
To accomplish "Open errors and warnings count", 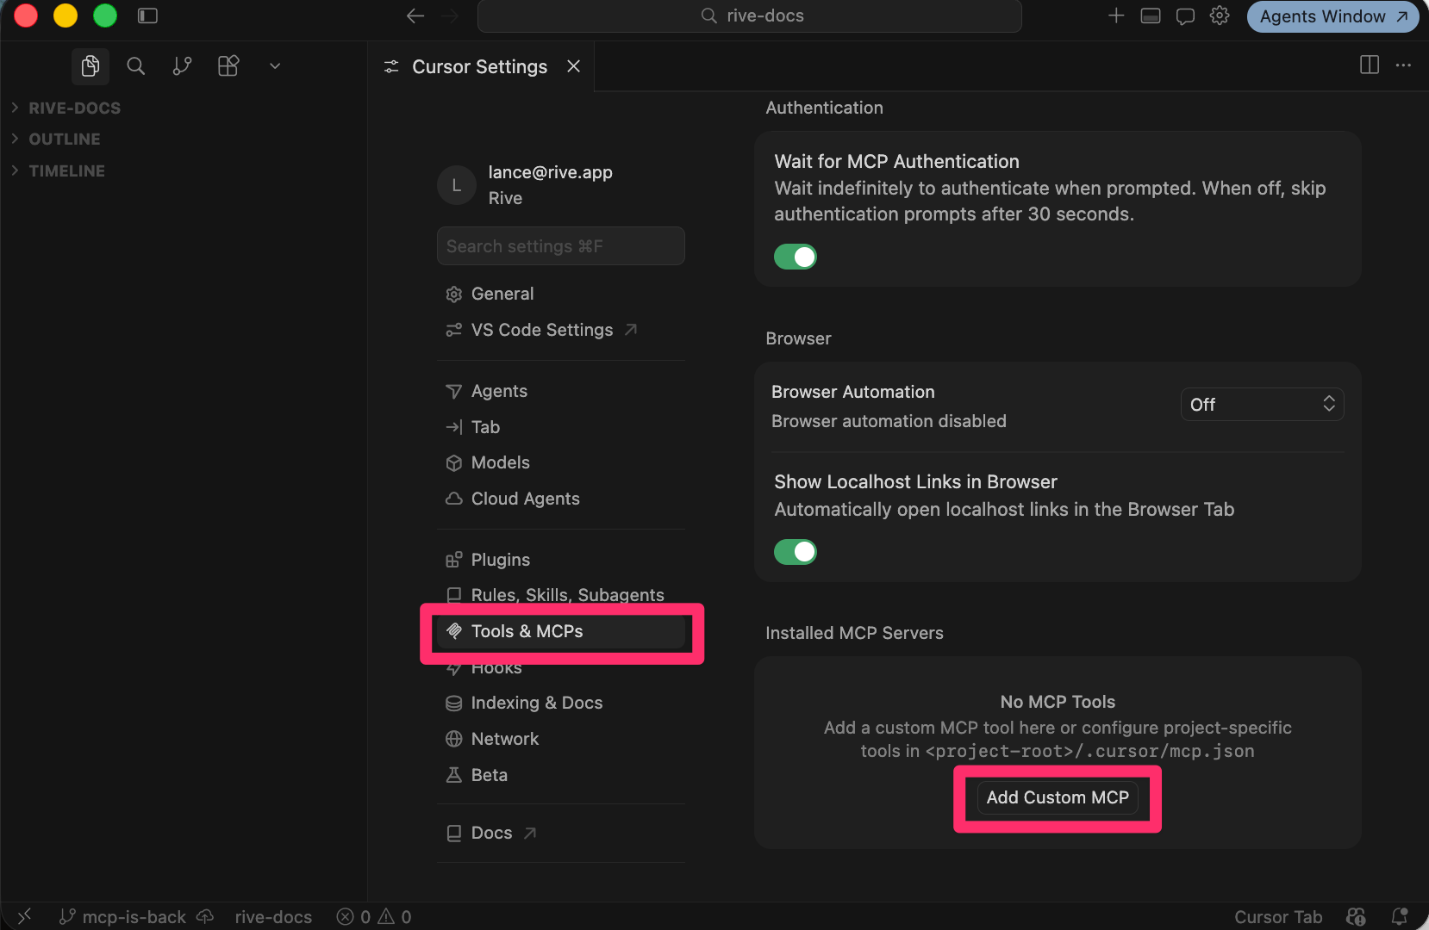I will [374, 917].
